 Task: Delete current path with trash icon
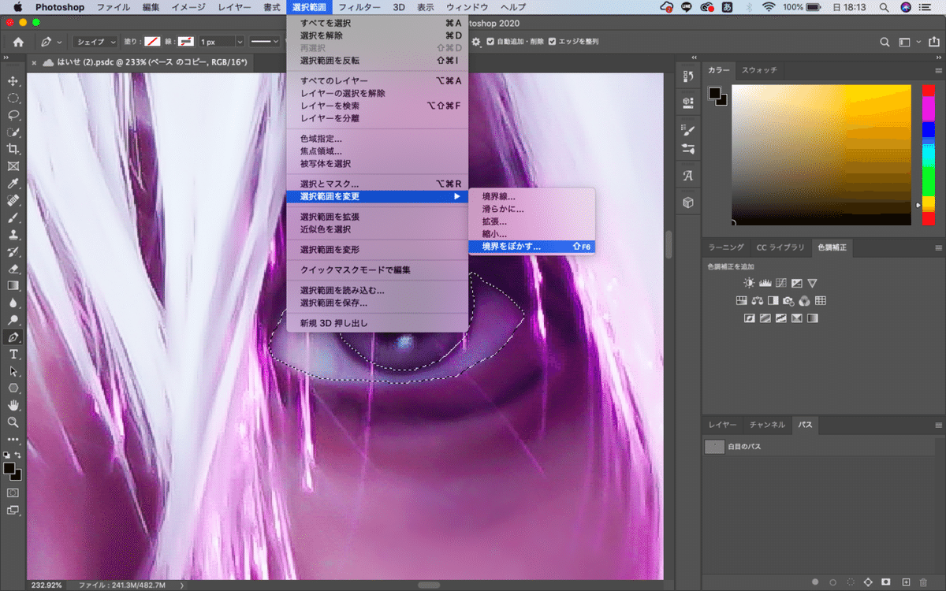click(x=923, y=582)
